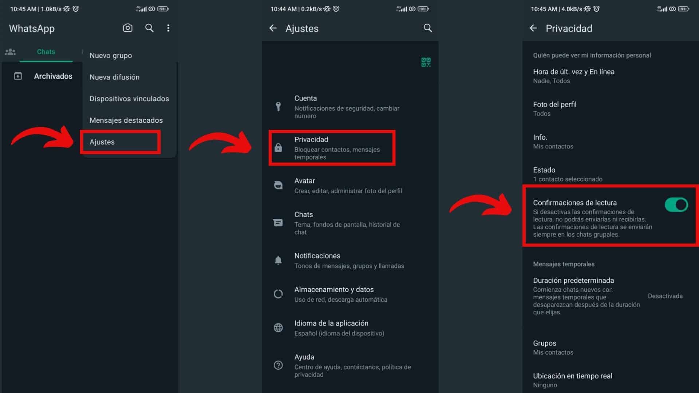
Task: Open the camera icon in WhatsApp header
Action: tap(127, 28)
